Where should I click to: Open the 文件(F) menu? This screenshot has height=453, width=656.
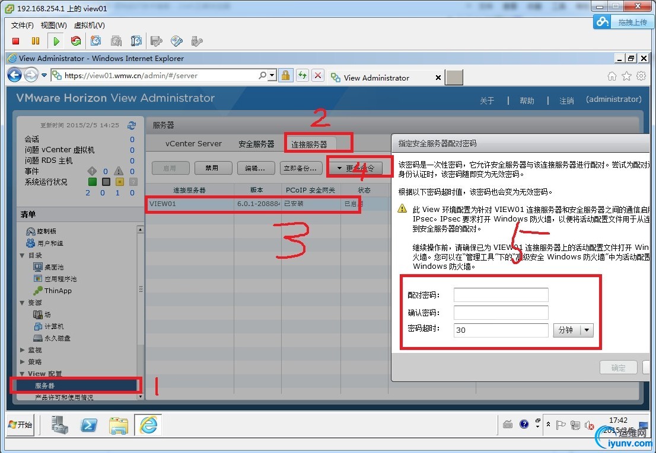click(x=22, y=25)
